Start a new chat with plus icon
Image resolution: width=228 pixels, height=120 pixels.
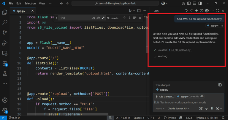[x=197, y=11]
